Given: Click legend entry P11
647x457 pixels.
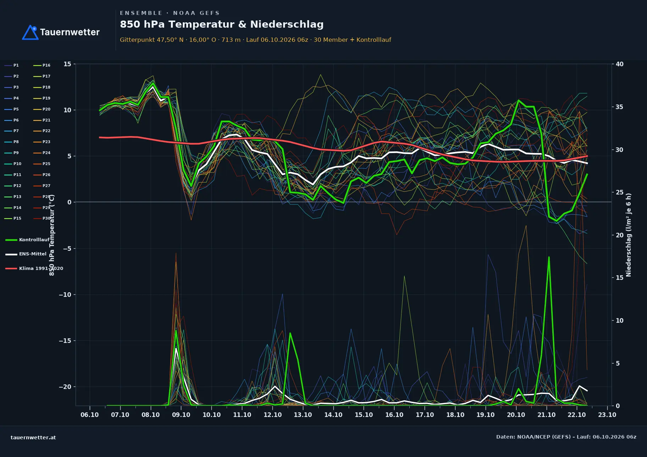Looking at the screenshot, I should (x=13, y=175).
